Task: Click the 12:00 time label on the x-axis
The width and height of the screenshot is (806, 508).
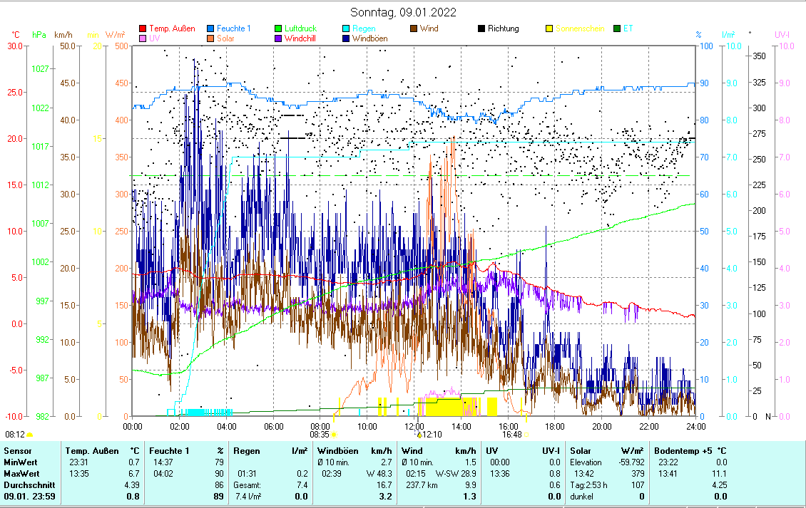Action: click(414, 426)
